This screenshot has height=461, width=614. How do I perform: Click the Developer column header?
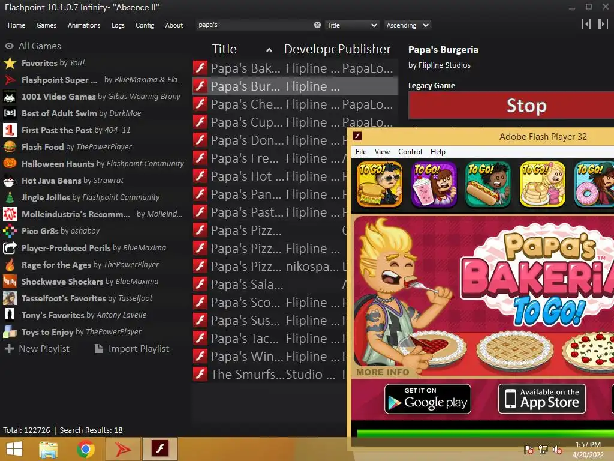coord(310,49)
